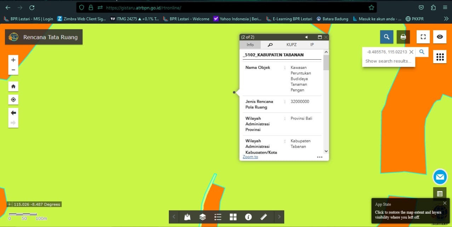Open the Legend list icon
The image size is (452, 227).
[x=218, y=217]
